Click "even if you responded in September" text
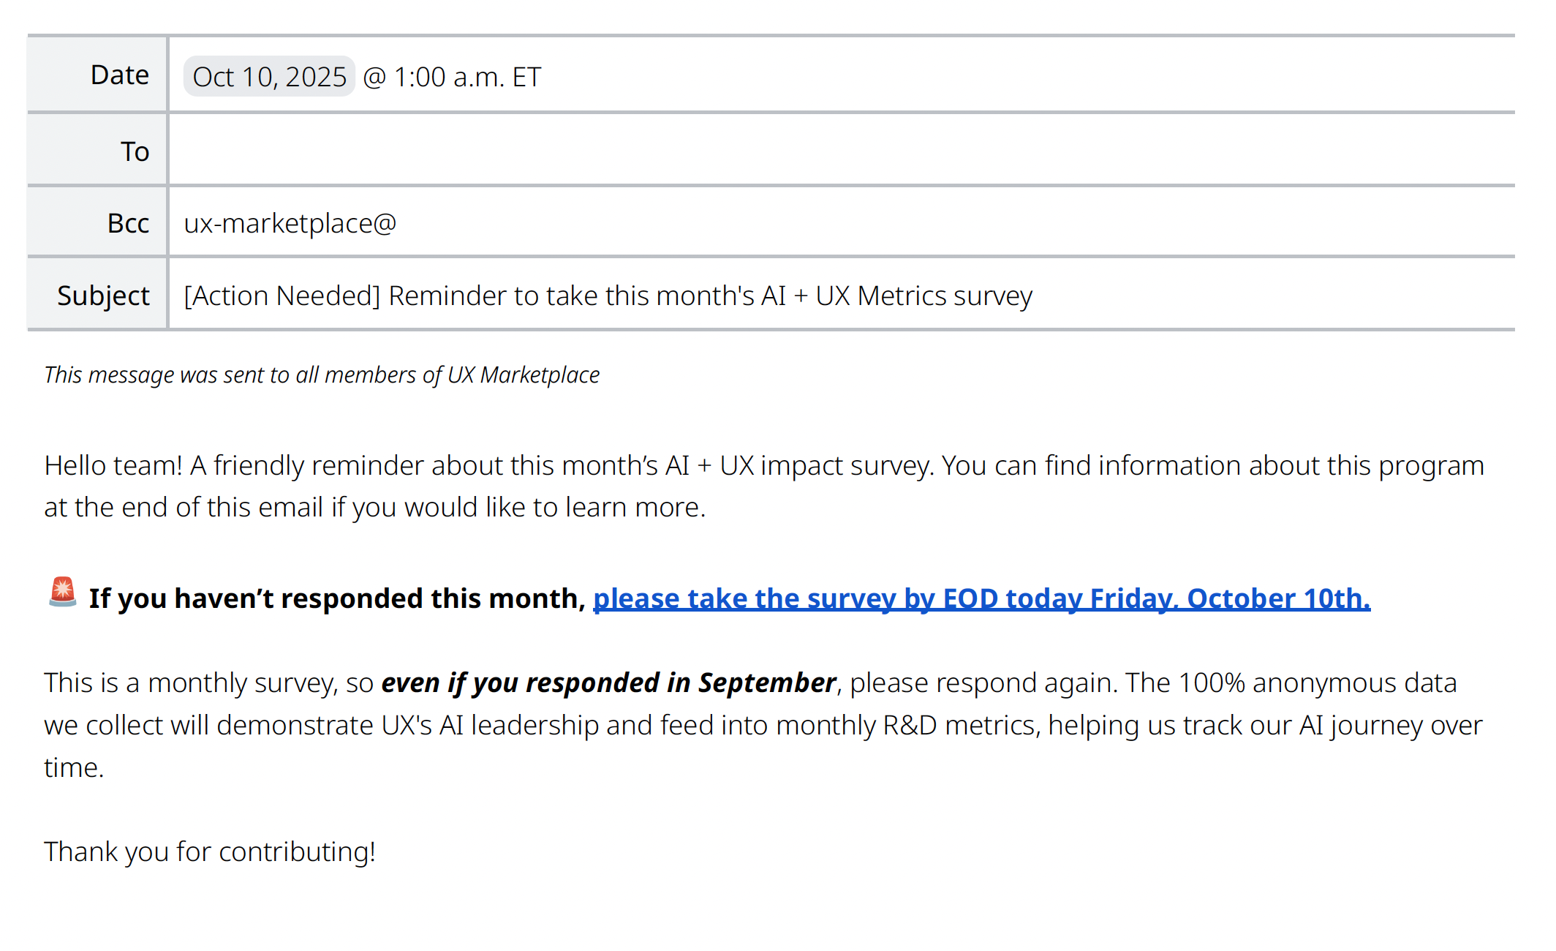The image size is (1556, 951). [x=608, y=683]
